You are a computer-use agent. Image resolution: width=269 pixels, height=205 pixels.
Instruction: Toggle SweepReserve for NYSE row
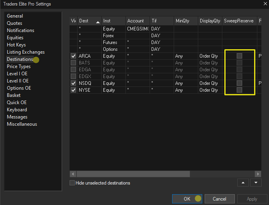point(239,90)
